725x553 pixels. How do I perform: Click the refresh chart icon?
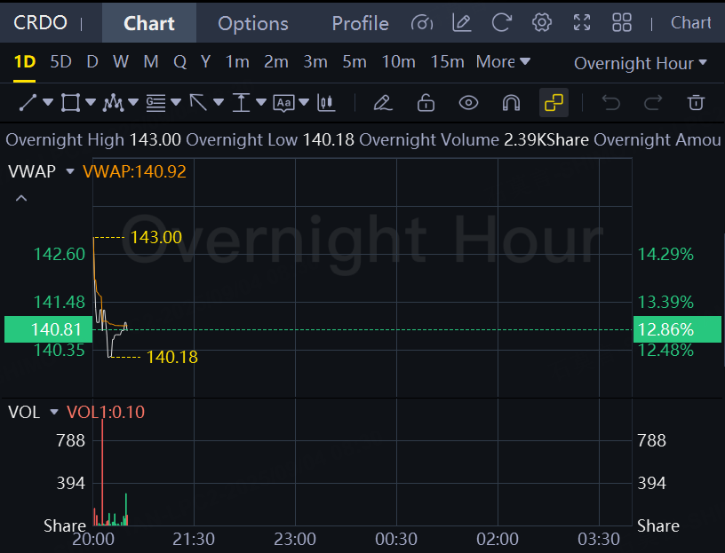[502, 23]
